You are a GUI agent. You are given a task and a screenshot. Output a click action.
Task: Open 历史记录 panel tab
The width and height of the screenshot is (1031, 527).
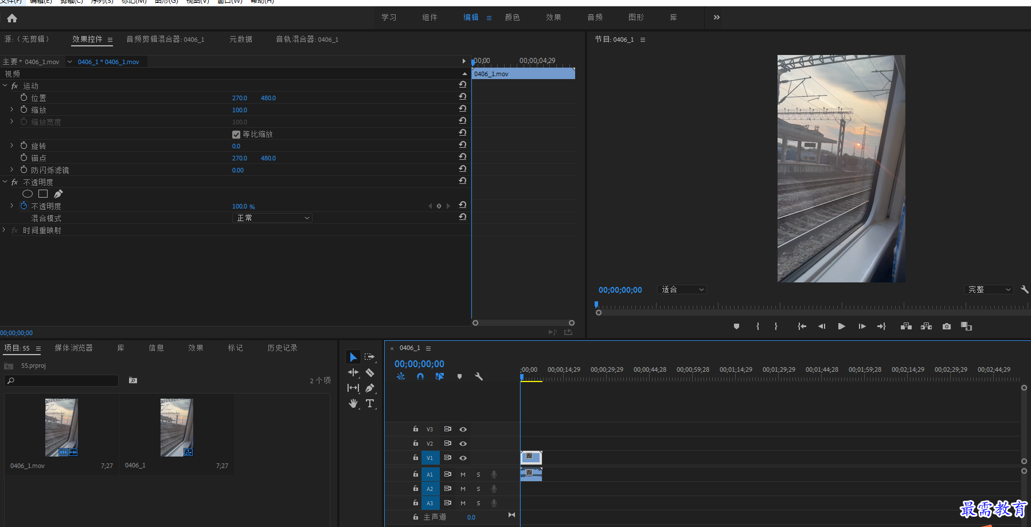pos(282,348)
